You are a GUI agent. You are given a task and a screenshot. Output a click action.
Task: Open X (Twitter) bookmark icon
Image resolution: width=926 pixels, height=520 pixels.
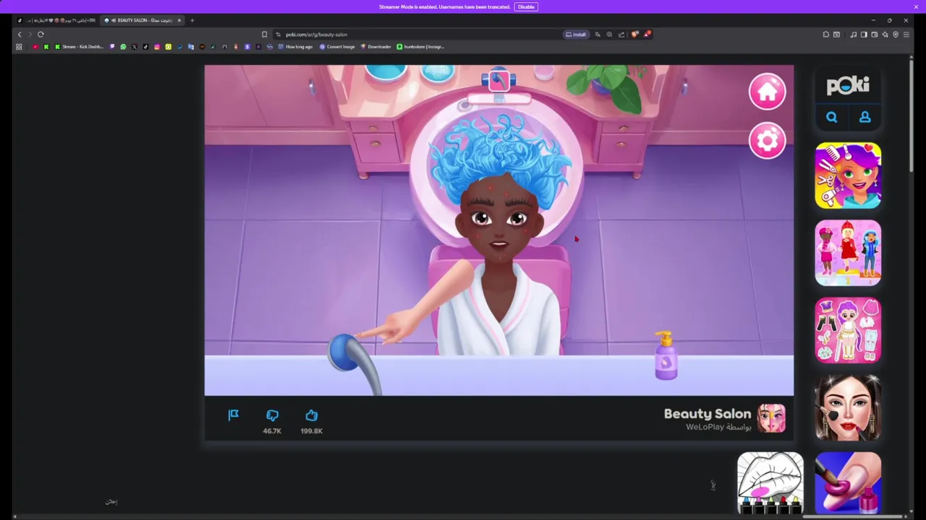pos(135,46)
